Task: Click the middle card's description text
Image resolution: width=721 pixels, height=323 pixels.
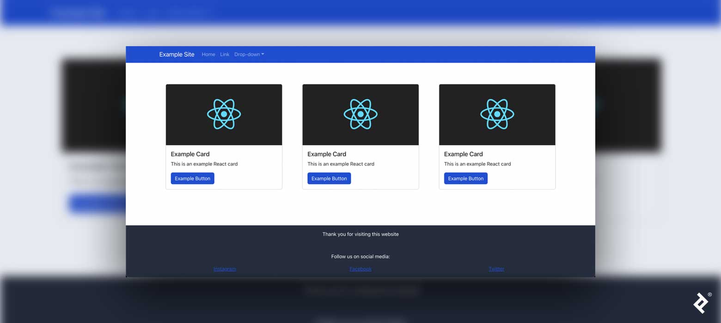Action: pos(341,164)
